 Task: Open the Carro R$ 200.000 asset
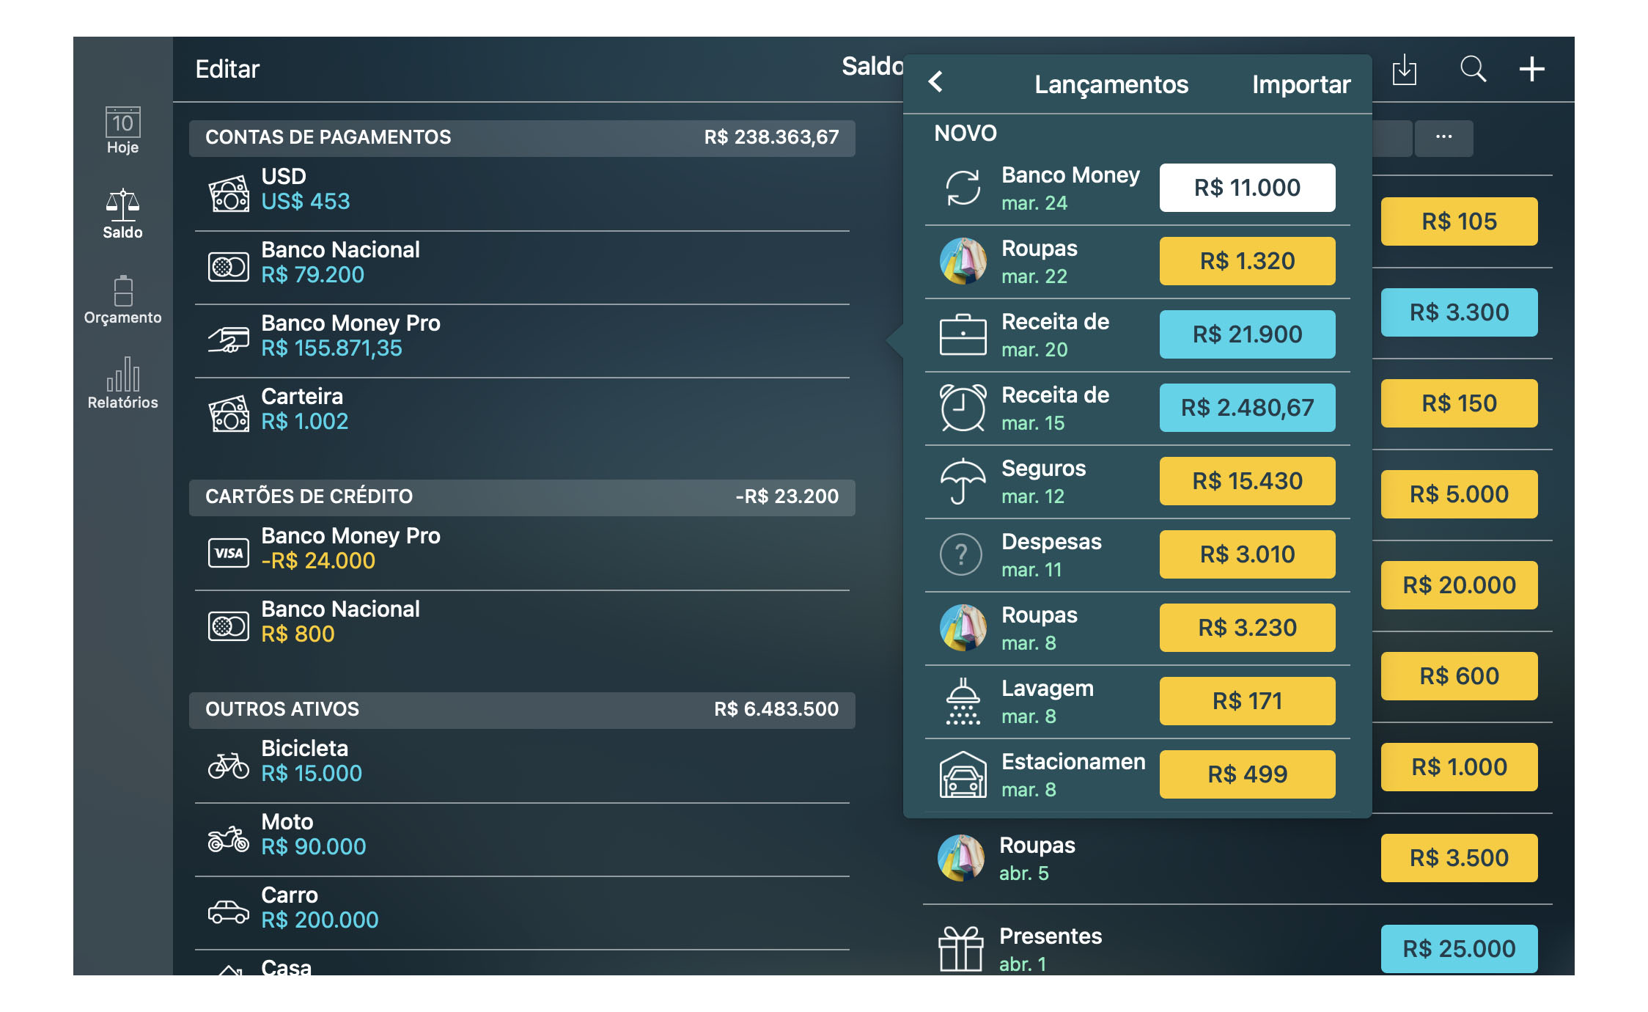[x=522, y=912]
